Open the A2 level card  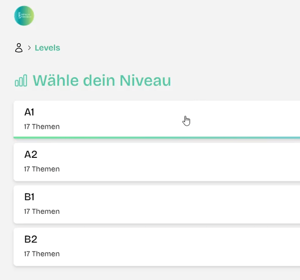pyautogui.click(x=157, y=162)
